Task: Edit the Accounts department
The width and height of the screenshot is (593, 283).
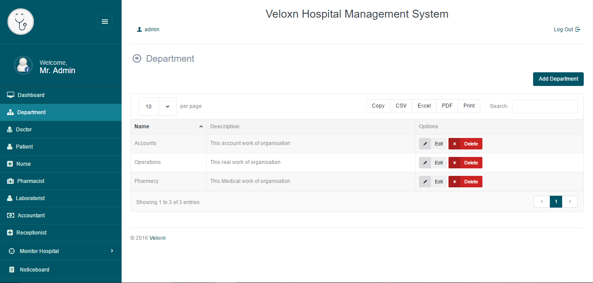Action: [432, 144]
